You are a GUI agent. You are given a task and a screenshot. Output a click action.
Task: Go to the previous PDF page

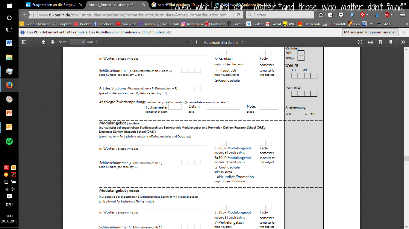(x=43, y=42)
